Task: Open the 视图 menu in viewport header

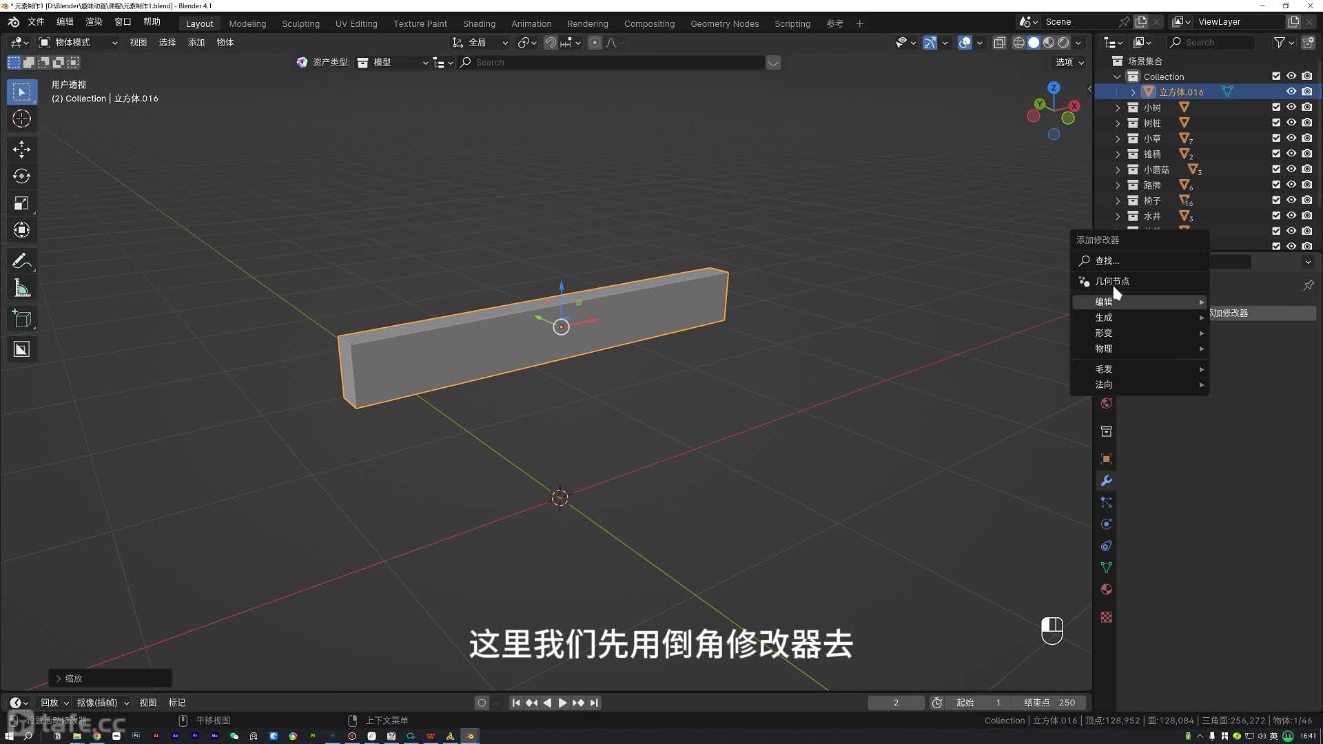Action: coord(139,43)
